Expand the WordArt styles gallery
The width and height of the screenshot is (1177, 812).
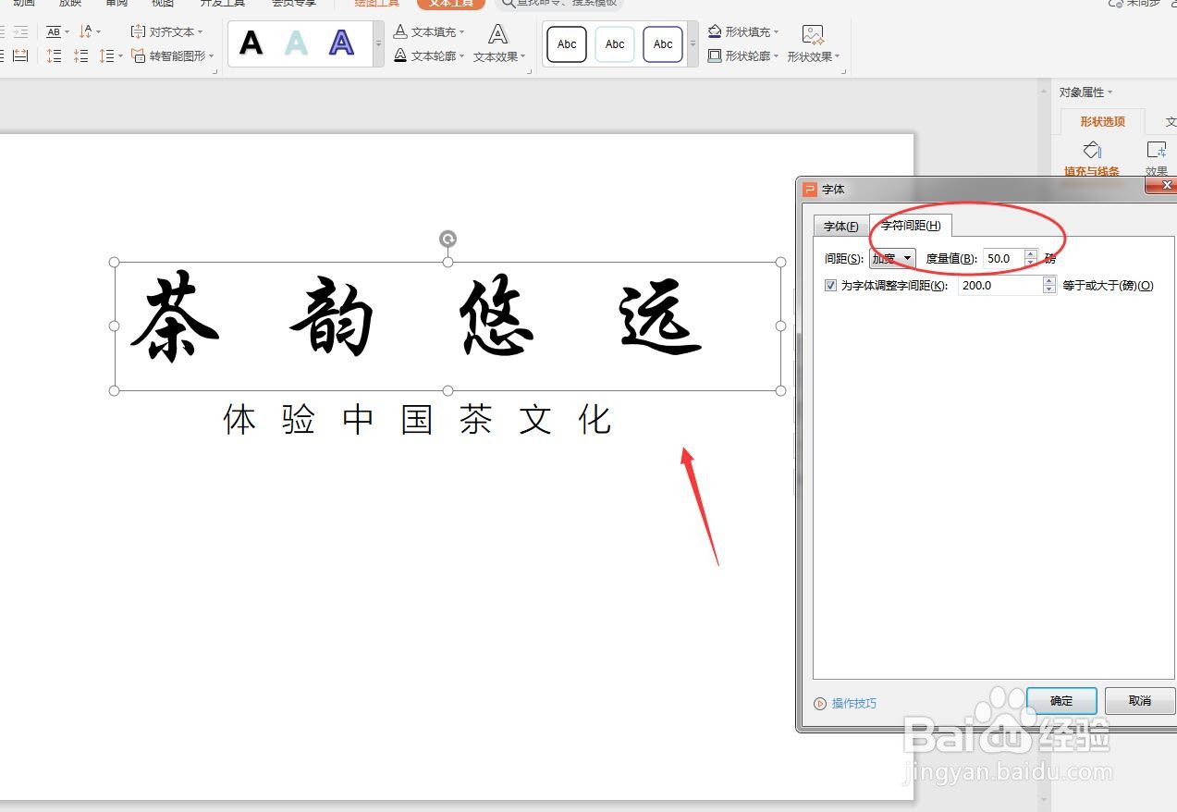378,43
